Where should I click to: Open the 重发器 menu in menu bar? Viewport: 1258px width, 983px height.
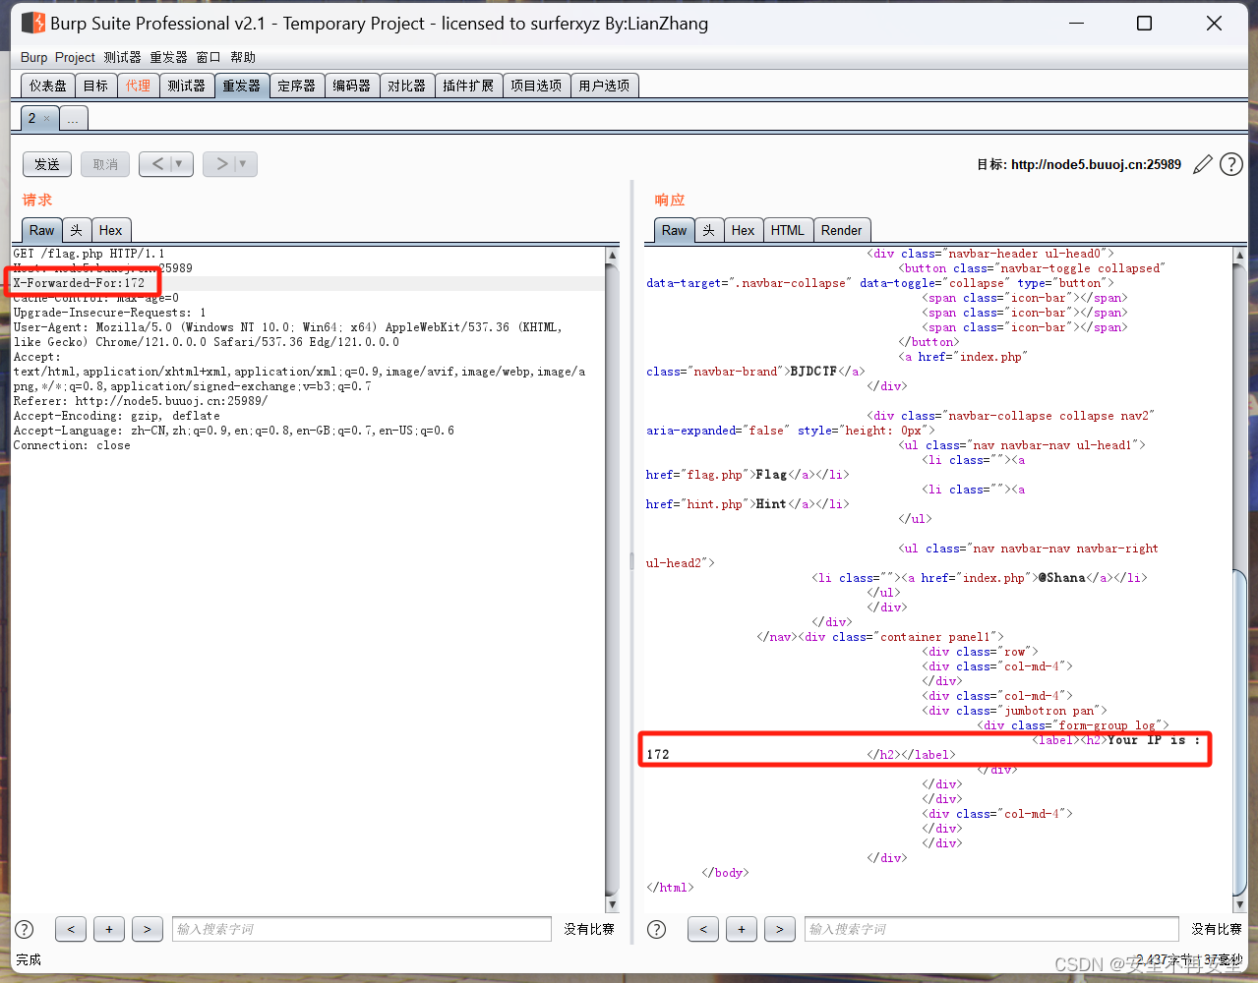168,57
